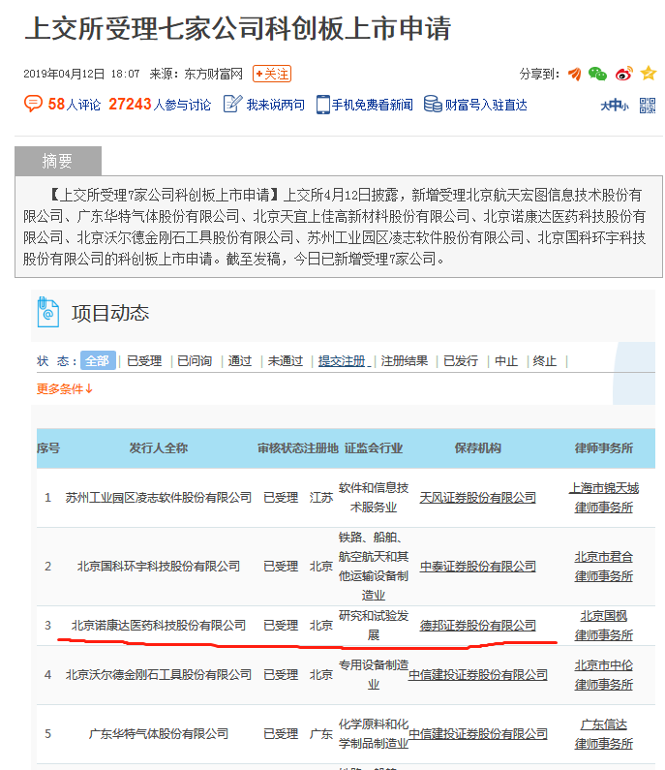Click 北京国科环宇科技股份有限公司 row text

tap(158, 567)
